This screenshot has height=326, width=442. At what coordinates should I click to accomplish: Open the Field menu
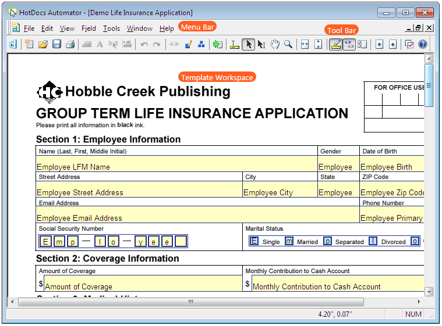point(89,28)
